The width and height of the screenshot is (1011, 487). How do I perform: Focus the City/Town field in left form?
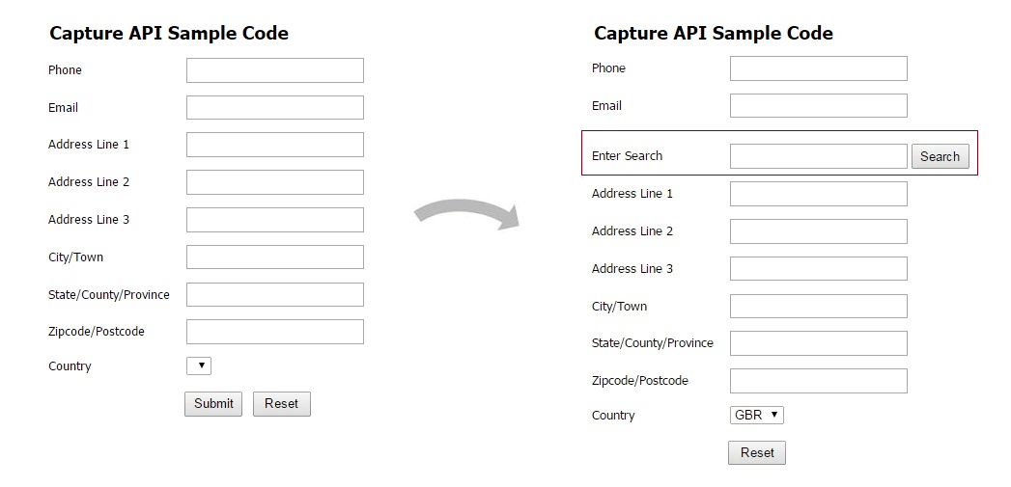coord(274,257)
